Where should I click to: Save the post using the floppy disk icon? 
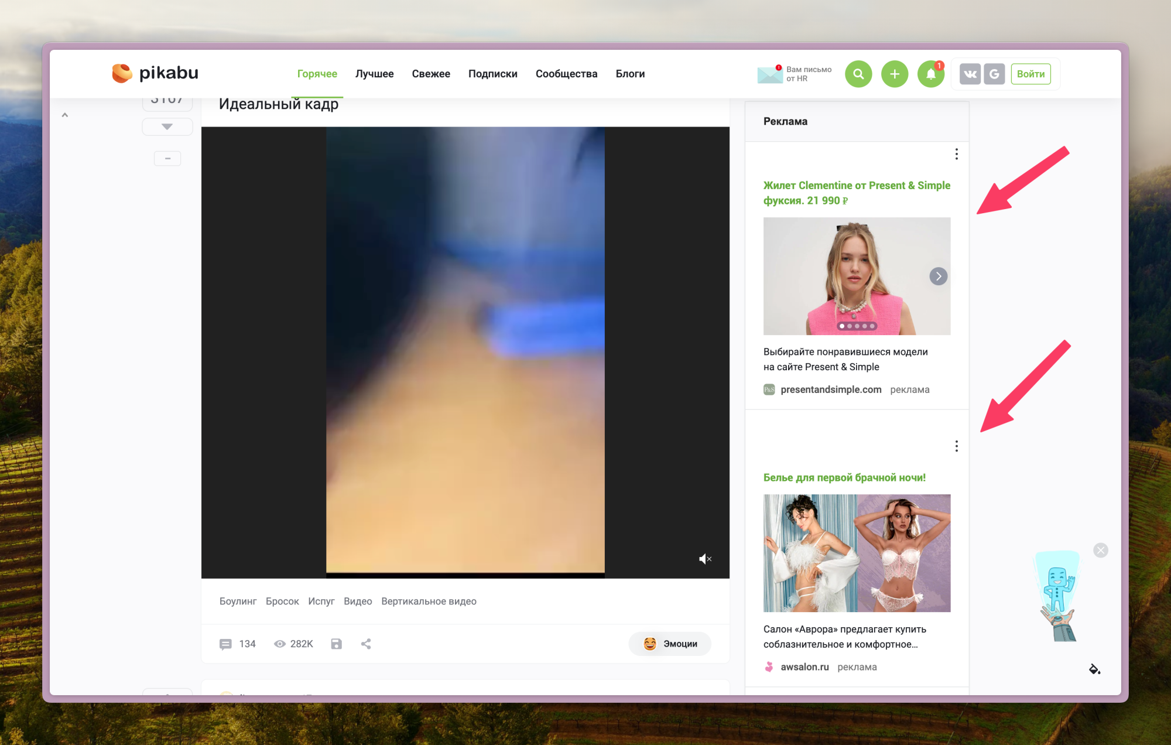point(335,644)
